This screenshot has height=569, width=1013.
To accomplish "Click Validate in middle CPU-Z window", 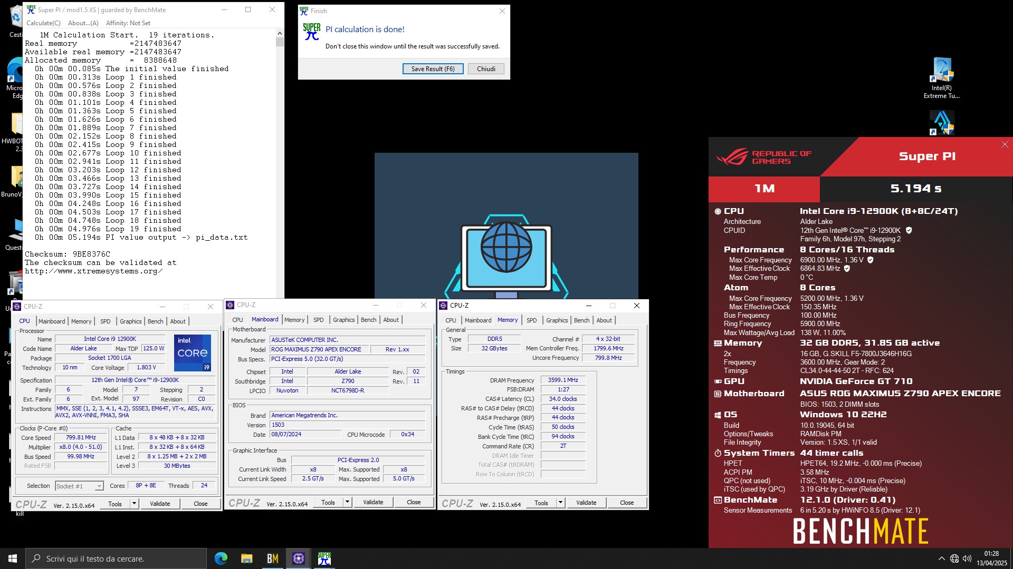I will (373, 502).
